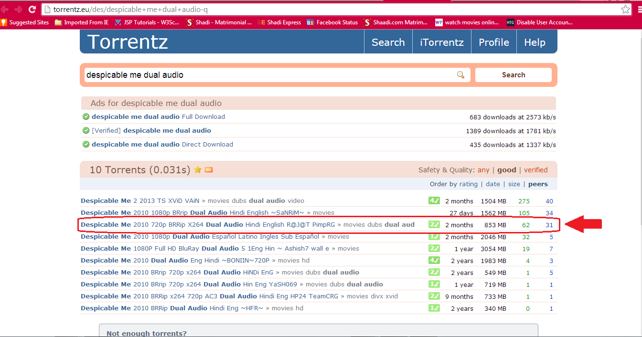
Task: Click the yellow star icon beside 10 Torrents
Action: pyautogui.click(x=198, y=170)
